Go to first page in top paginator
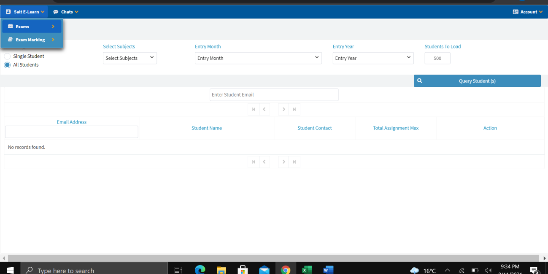The width and height of the screenshot is (548, 274). click(x=254, y=110)
